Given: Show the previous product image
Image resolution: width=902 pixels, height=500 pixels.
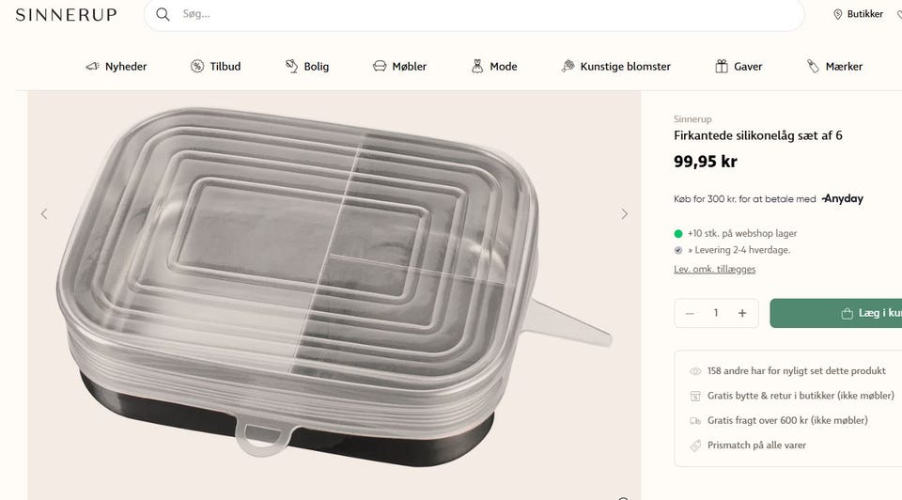Looking at the screenshot, I should (44, 214).
